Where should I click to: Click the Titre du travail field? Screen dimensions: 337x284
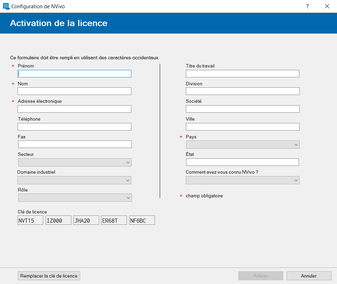242,74
